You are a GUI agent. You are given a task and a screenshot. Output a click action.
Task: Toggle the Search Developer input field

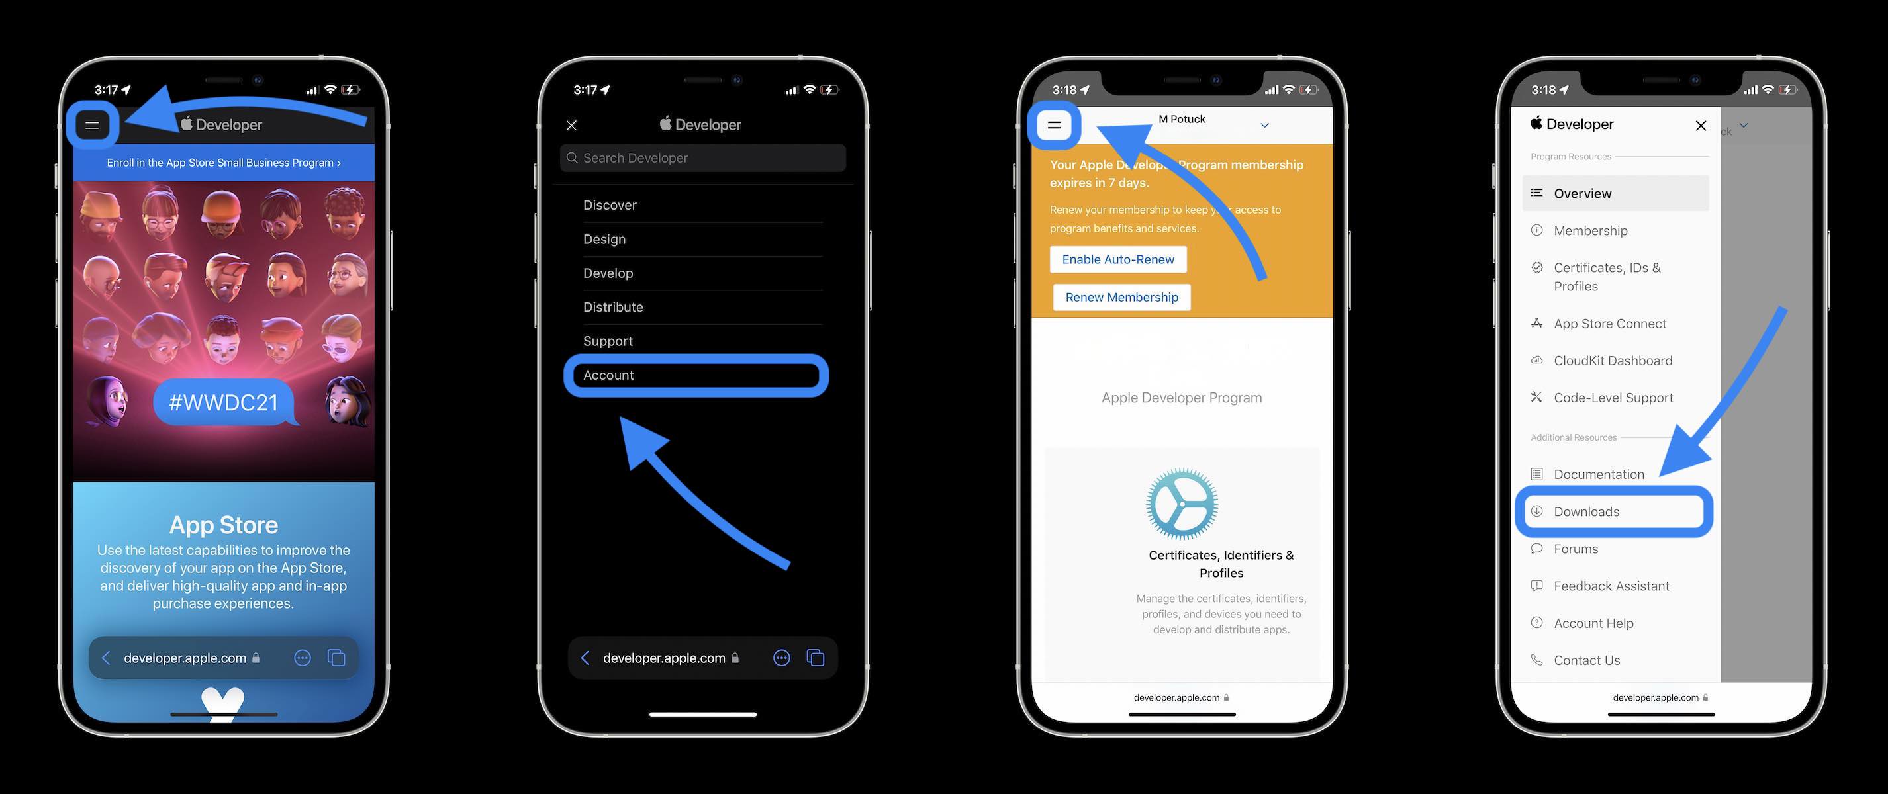702,157
